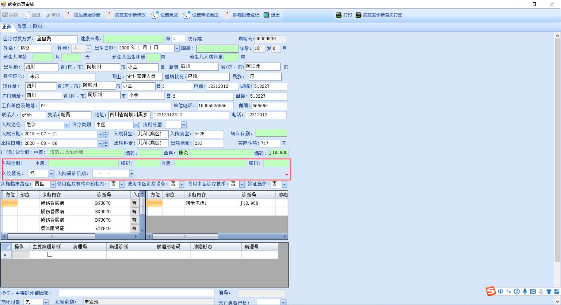Click Sogou voice input microphone
Image resolution: width=561 pixels, height=305 pixels.
525,292
